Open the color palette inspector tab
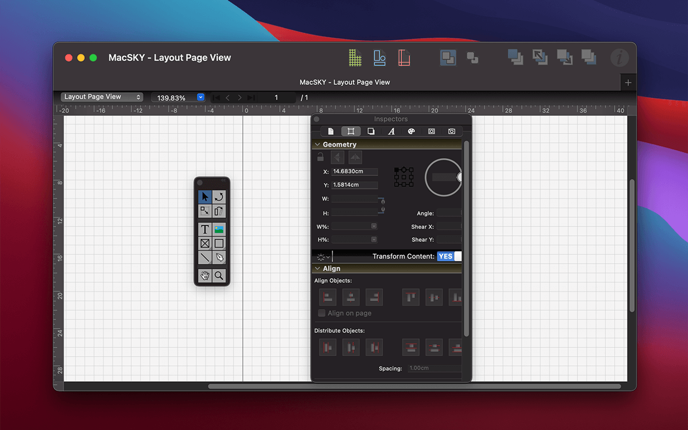Image resolution: width=688 pixels, height=430 pixels. (411, 131)
